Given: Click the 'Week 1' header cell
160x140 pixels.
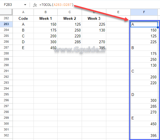Looking at the screenshot, I should pos(46,18).
